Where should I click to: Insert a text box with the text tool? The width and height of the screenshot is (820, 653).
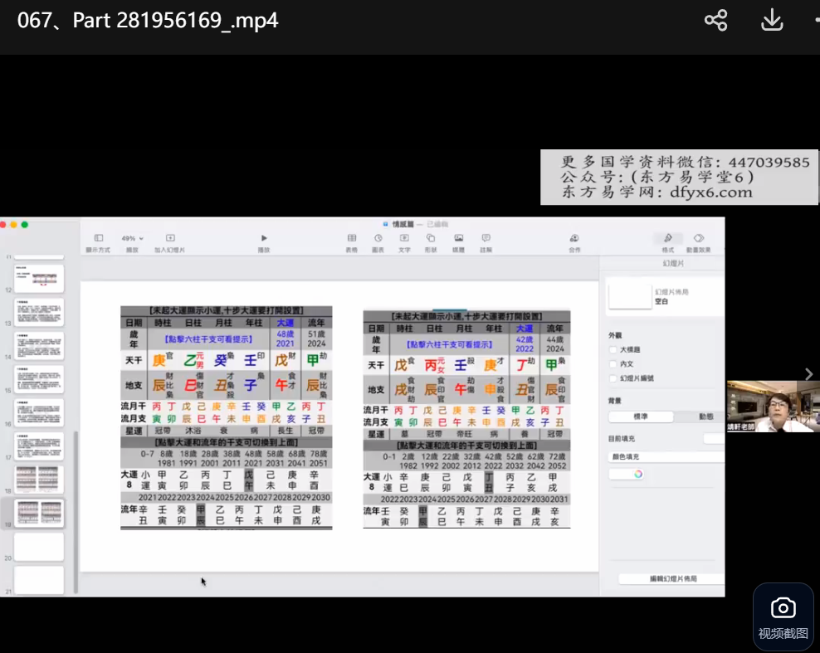404,238
